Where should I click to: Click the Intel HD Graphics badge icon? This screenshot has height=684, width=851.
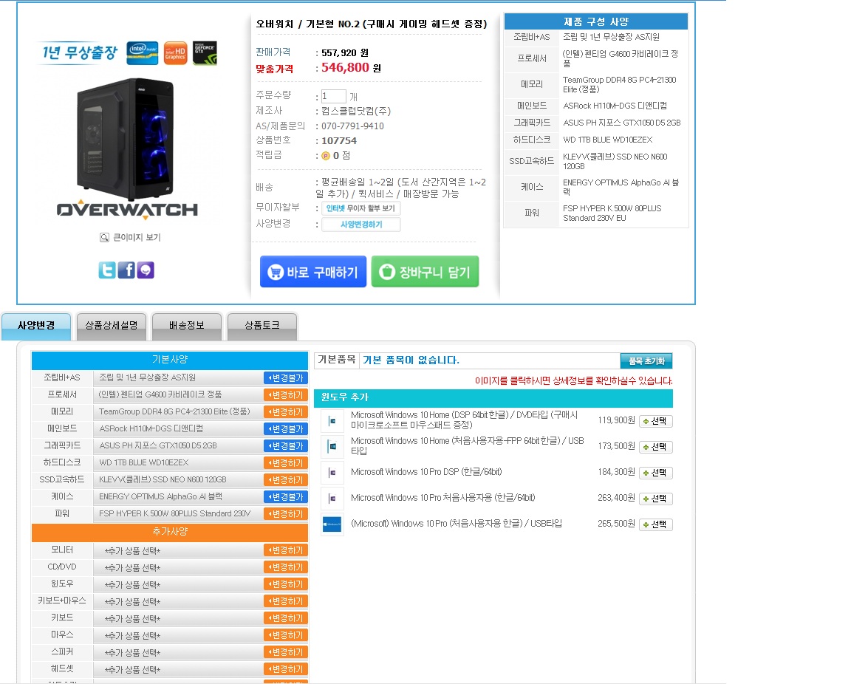(175, 53)
